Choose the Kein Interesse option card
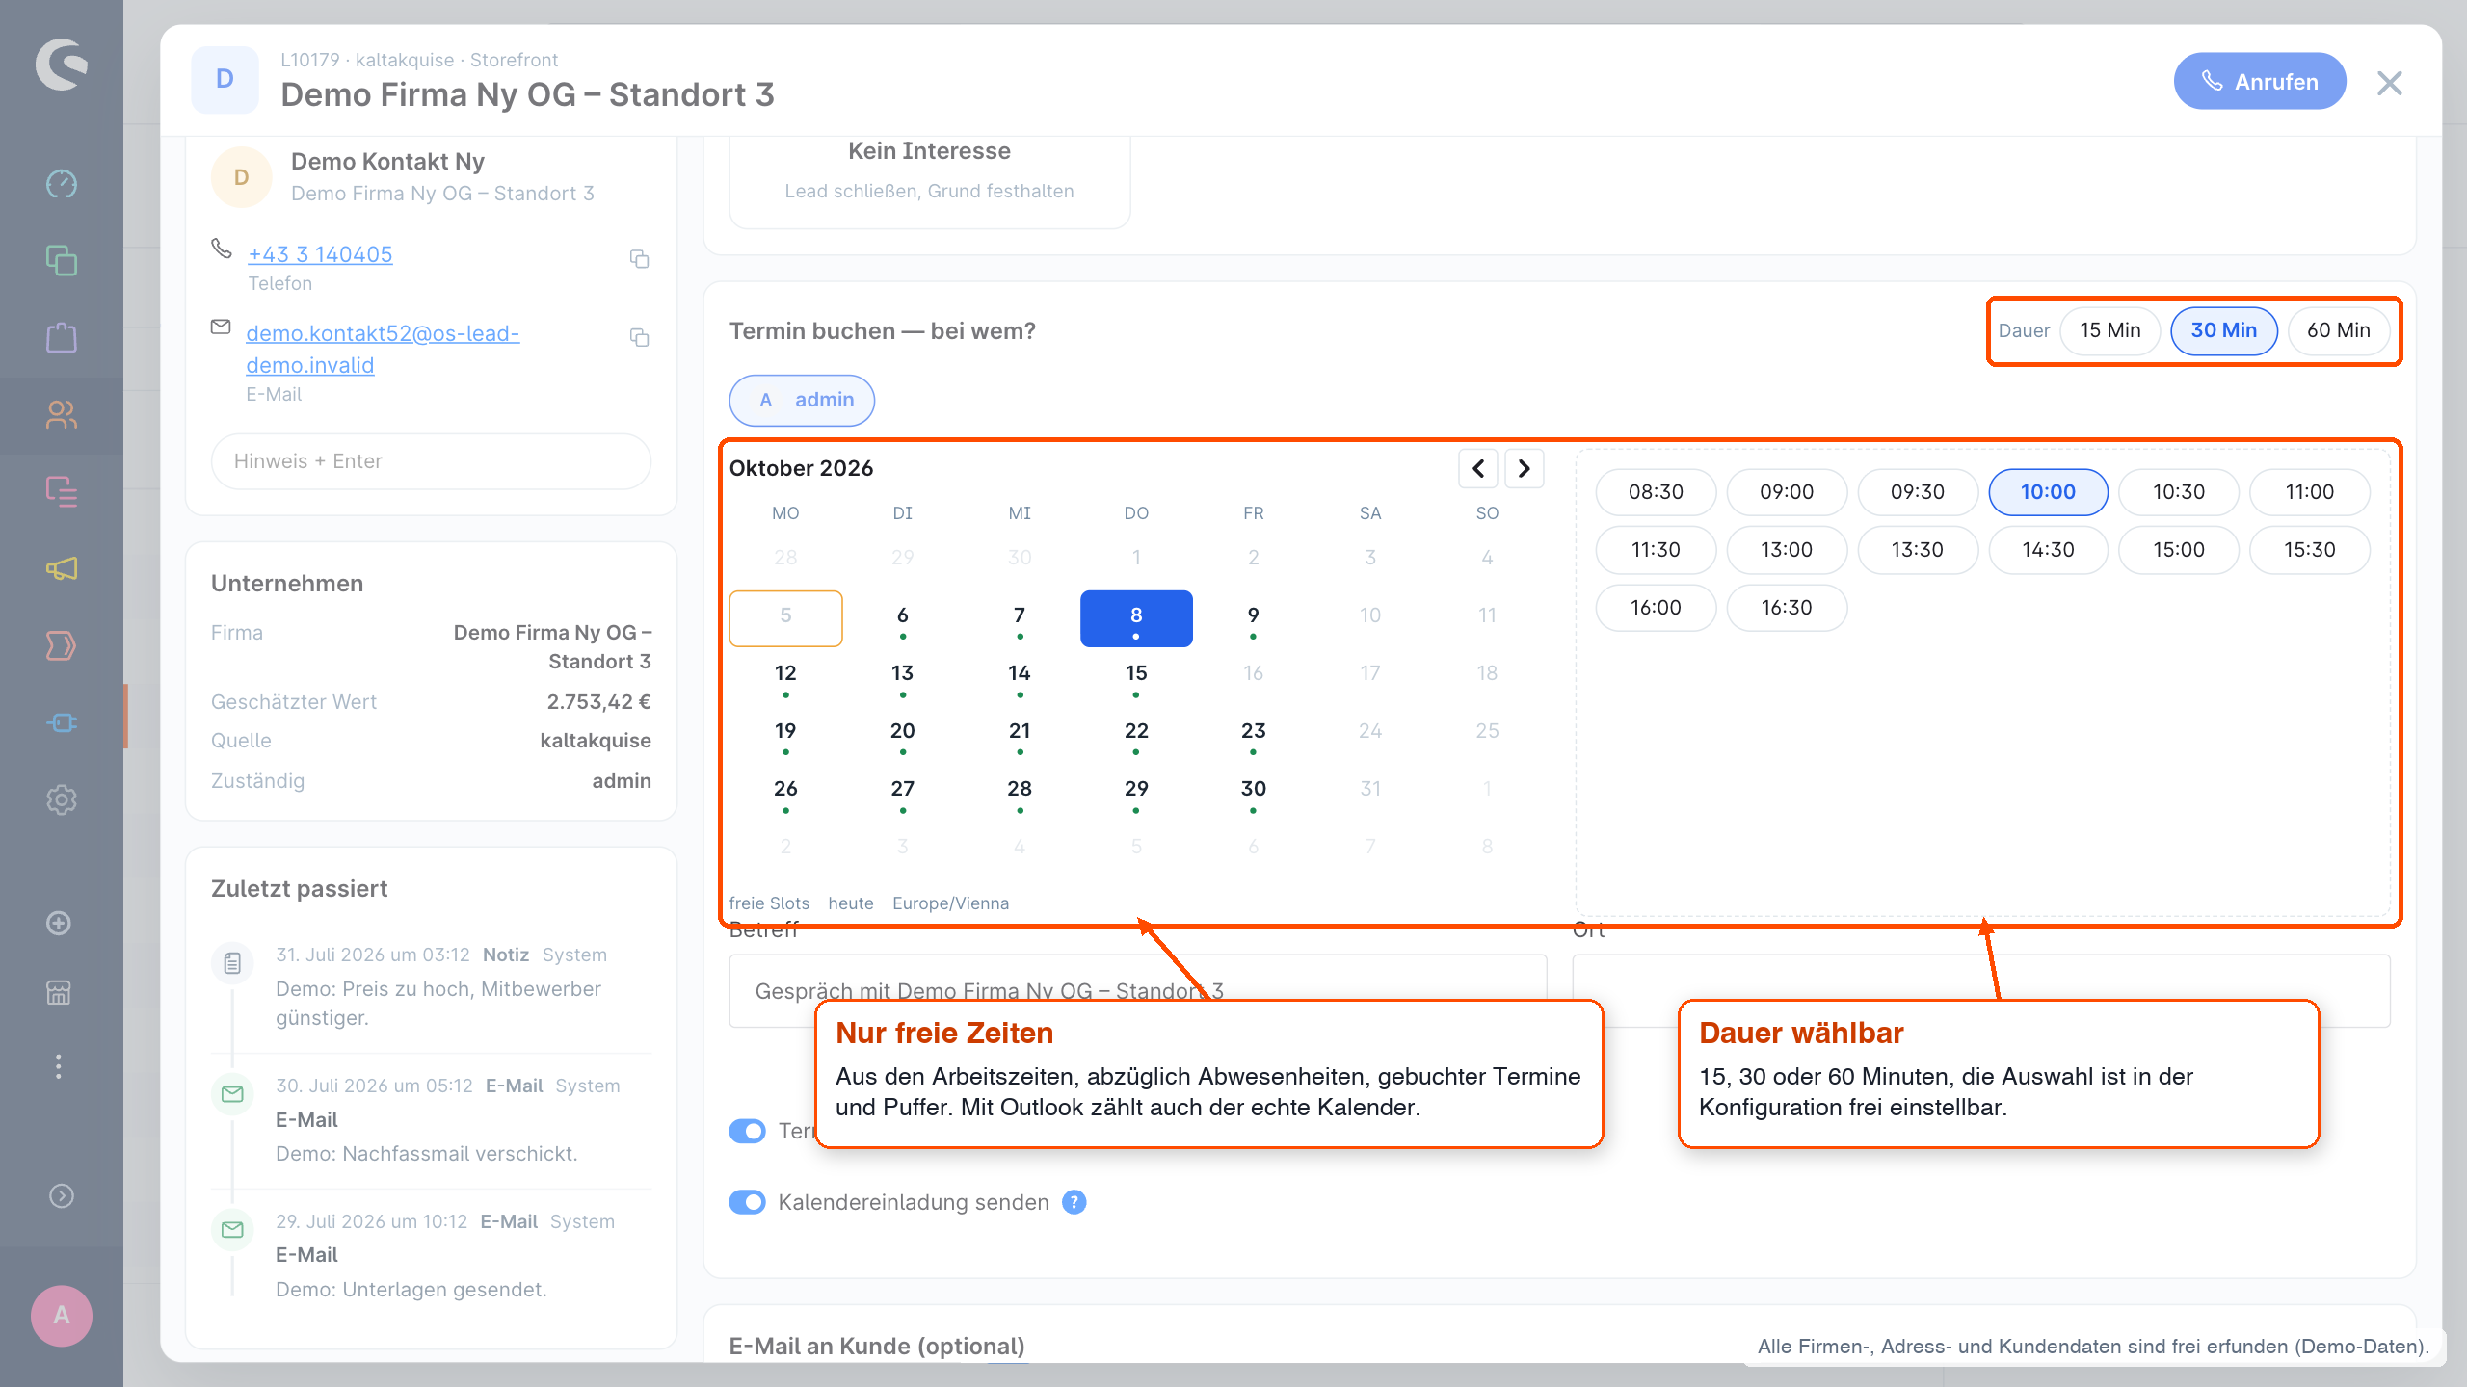 pyautogui.click(x=929, y=181)
